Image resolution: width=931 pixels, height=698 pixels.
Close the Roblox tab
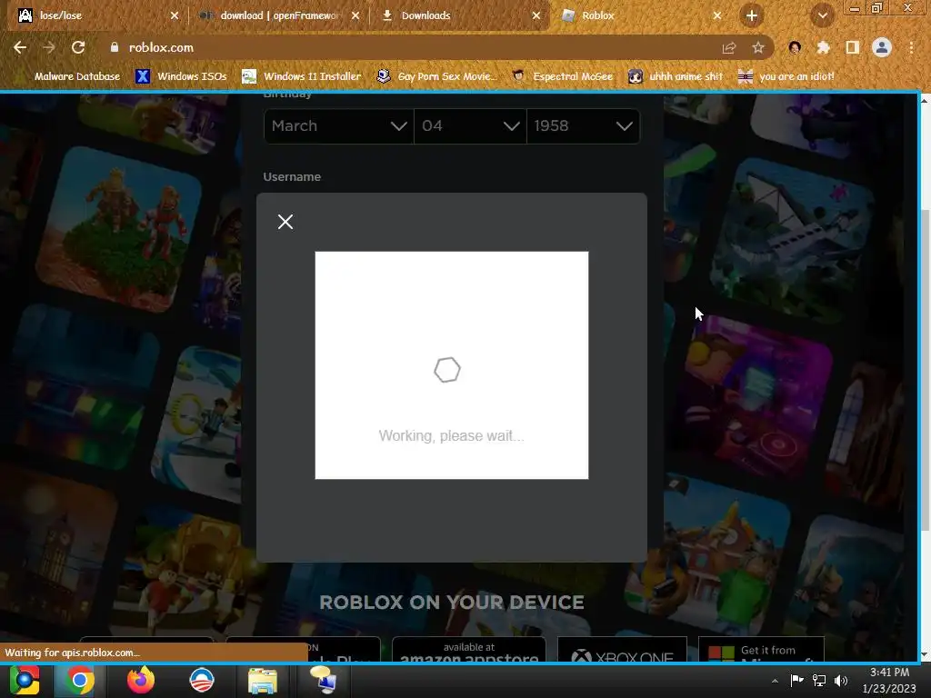(x=717, y=15)
